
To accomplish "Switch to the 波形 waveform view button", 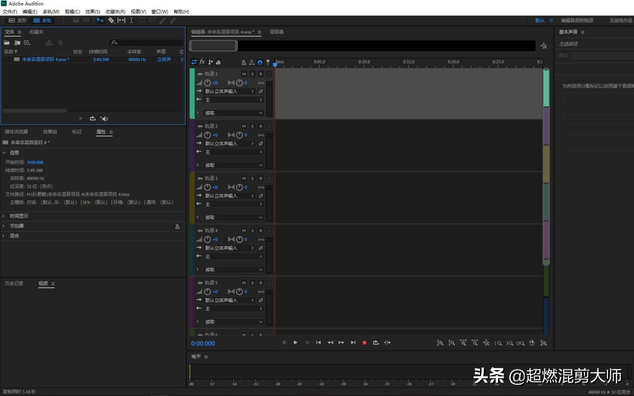I will coord(18,20).
